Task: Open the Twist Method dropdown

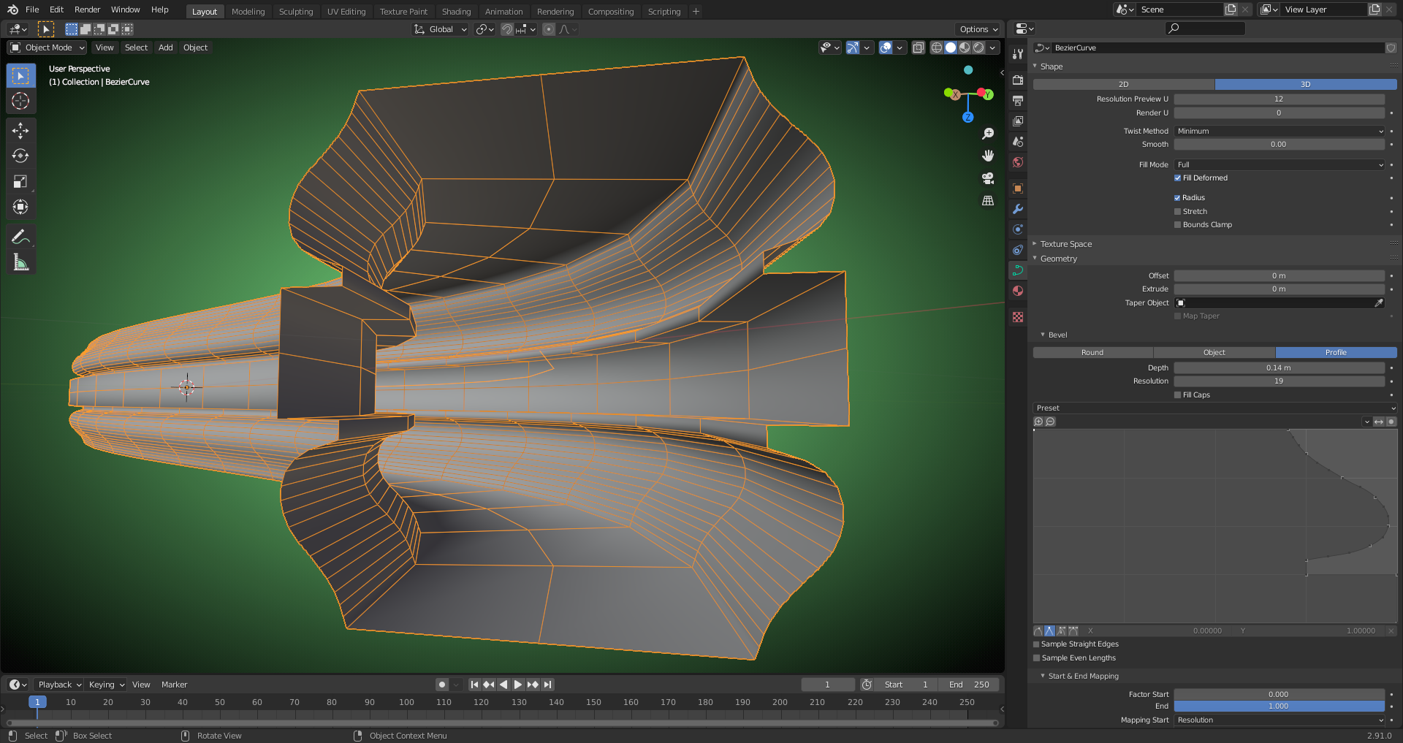Action: (1279, 132)
